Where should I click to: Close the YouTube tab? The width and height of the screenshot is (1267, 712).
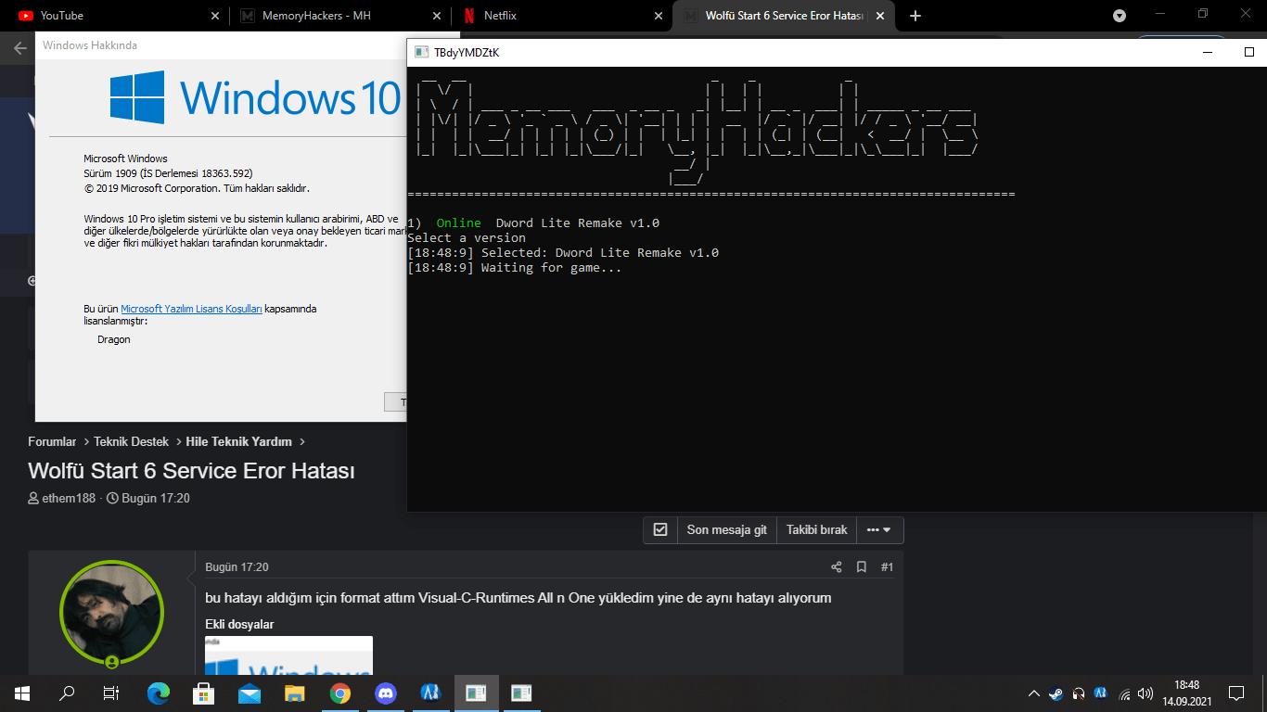pos(215,16)
